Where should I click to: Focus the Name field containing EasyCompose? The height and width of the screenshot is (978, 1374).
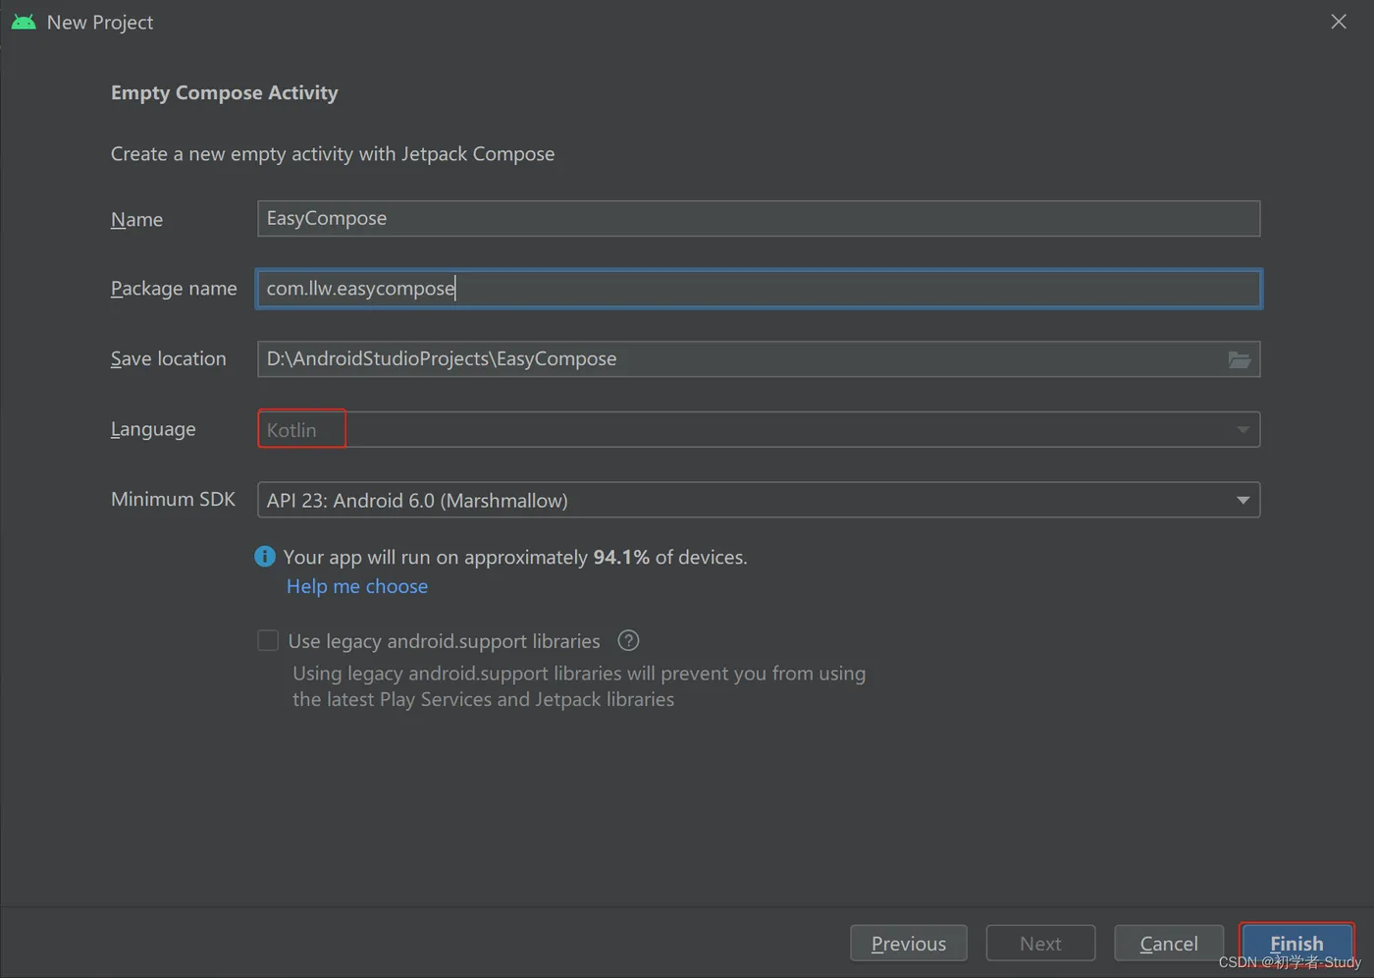[759, 218]
